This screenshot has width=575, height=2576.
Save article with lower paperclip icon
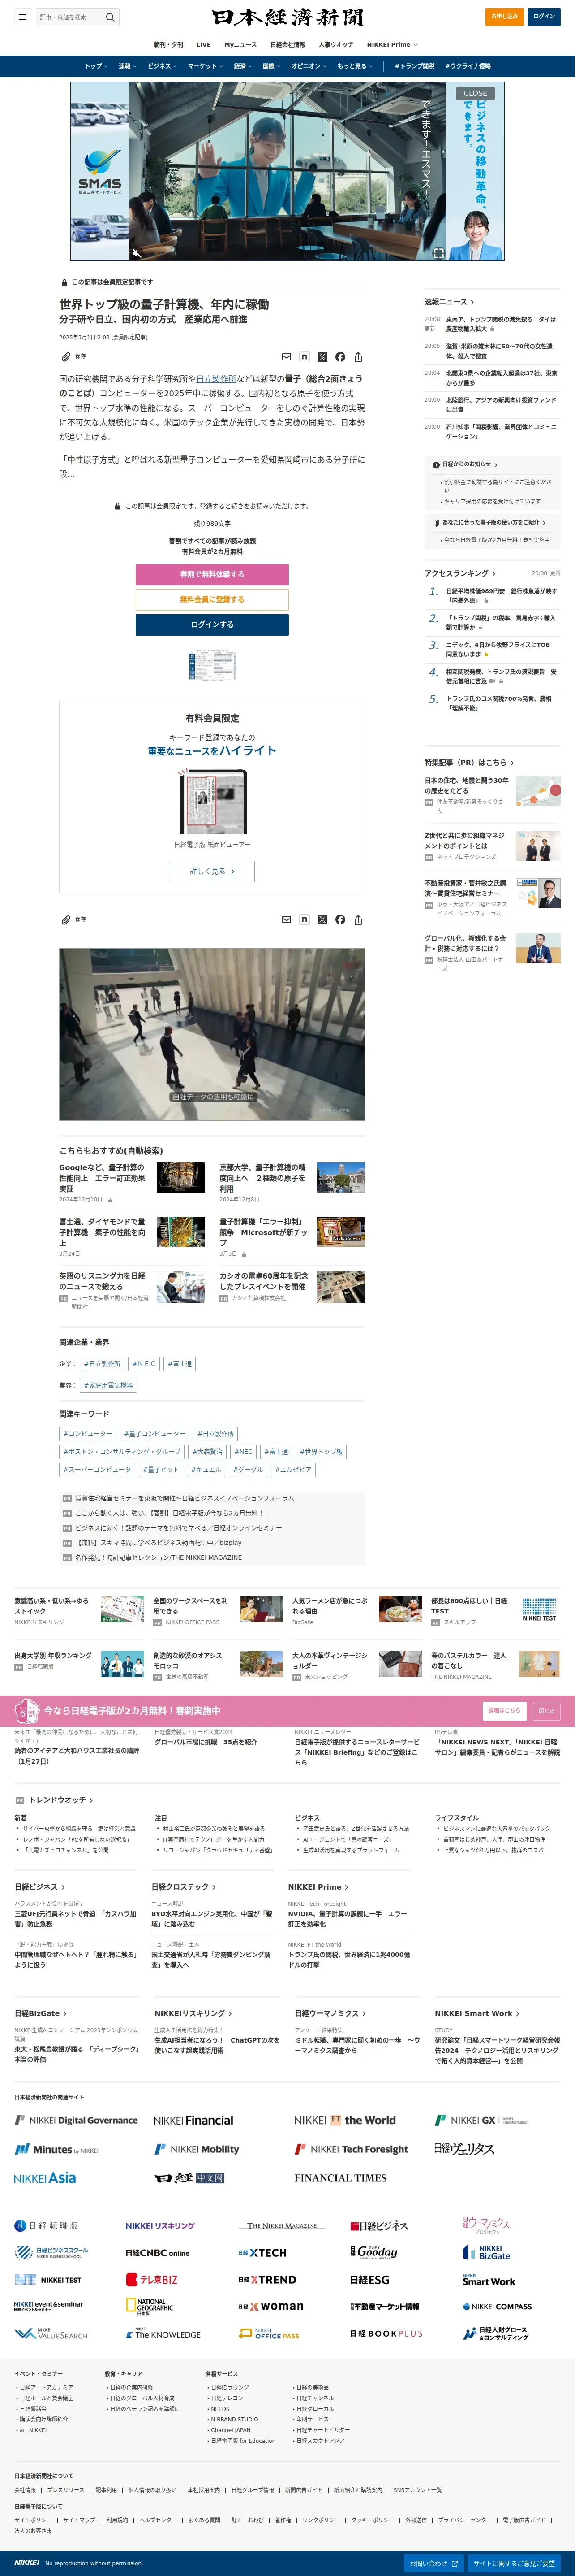coord(66,919)
